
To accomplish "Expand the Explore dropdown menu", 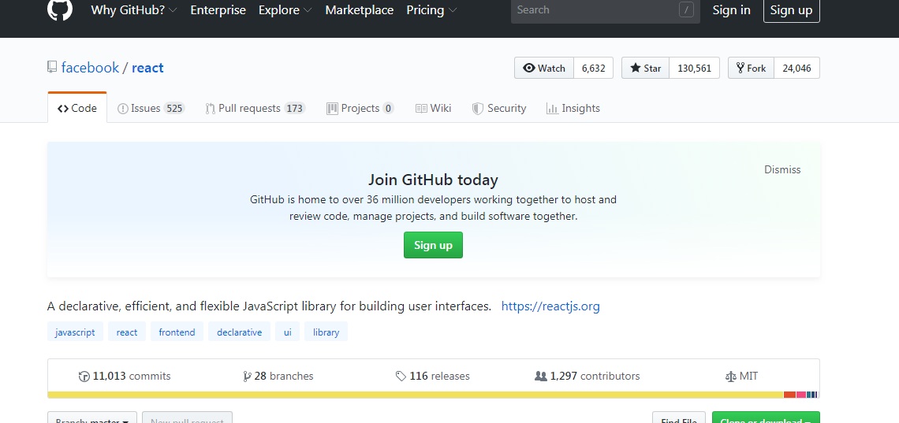I will 285,10.
